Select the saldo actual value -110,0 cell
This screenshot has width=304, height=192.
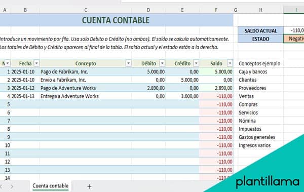(294, 30)
